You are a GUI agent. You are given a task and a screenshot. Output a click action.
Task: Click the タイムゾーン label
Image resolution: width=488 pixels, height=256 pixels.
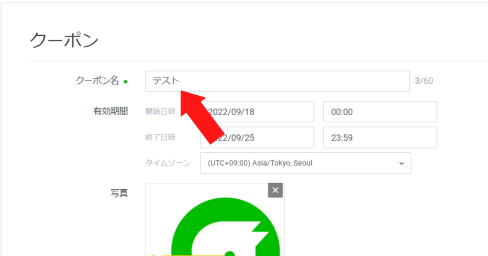point(168,163)
